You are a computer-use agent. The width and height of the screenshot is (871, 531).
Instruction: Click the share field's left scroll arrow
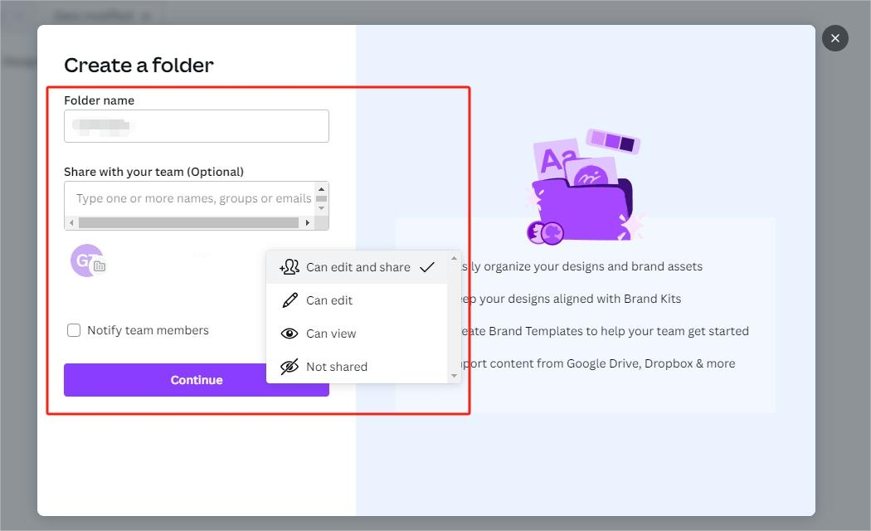pyautogui.click(x=71, y=223)
